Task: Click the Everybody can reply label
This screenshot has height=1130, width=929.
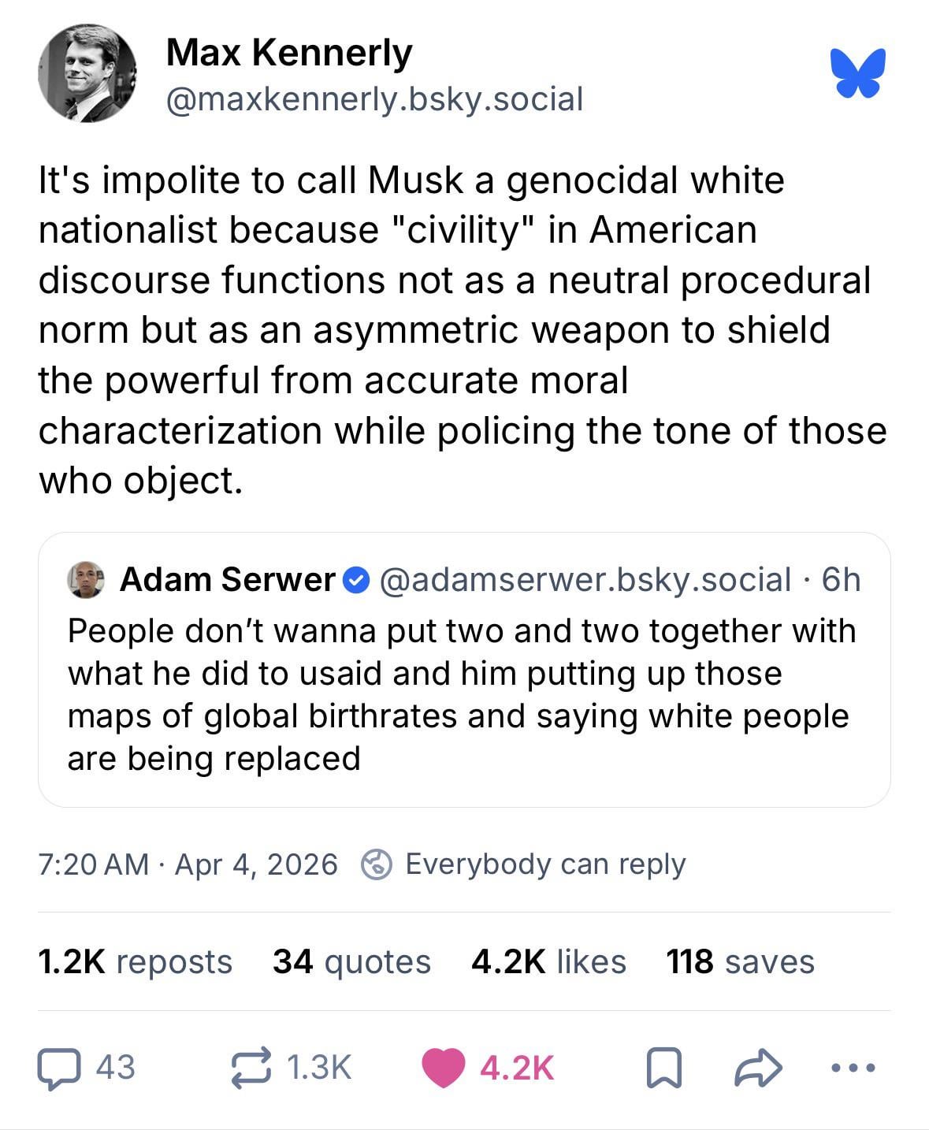Action: 545,864
